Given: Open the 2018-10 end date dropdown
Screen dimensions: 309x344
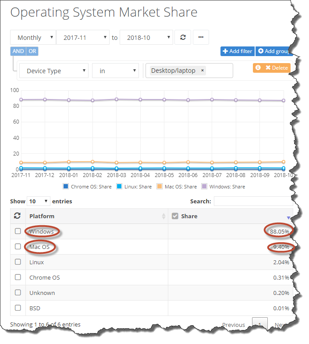Looking at the screenshot, I should tap(146, 38).
